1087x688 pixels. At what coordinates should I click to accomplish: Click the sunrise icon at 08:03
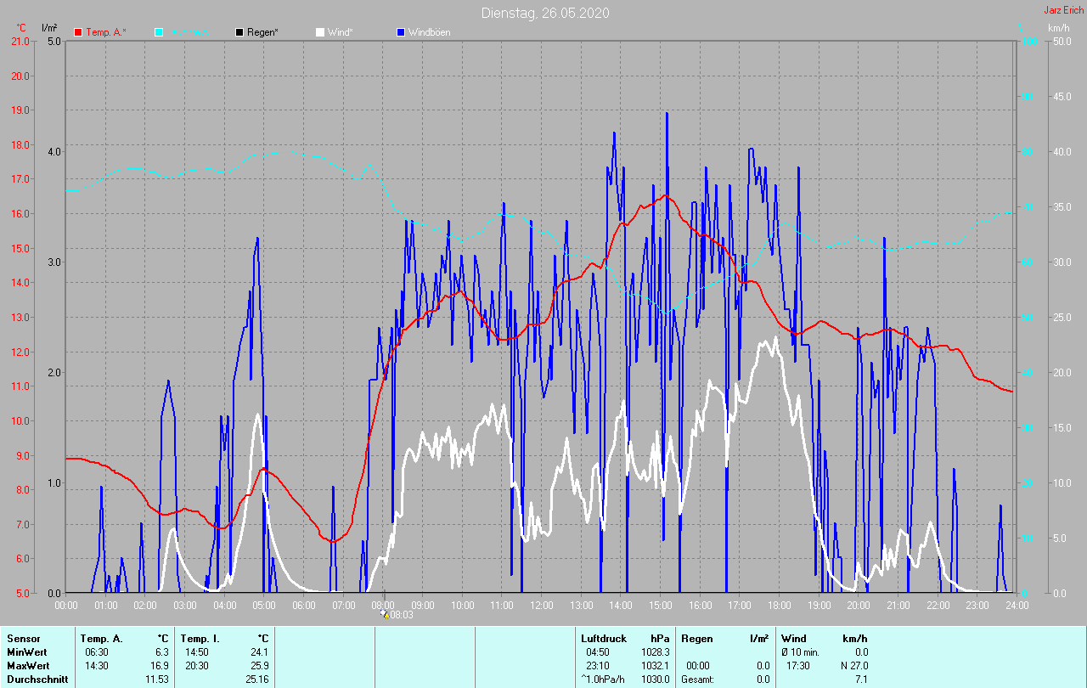pyautogui.click(x=385, y=614)
